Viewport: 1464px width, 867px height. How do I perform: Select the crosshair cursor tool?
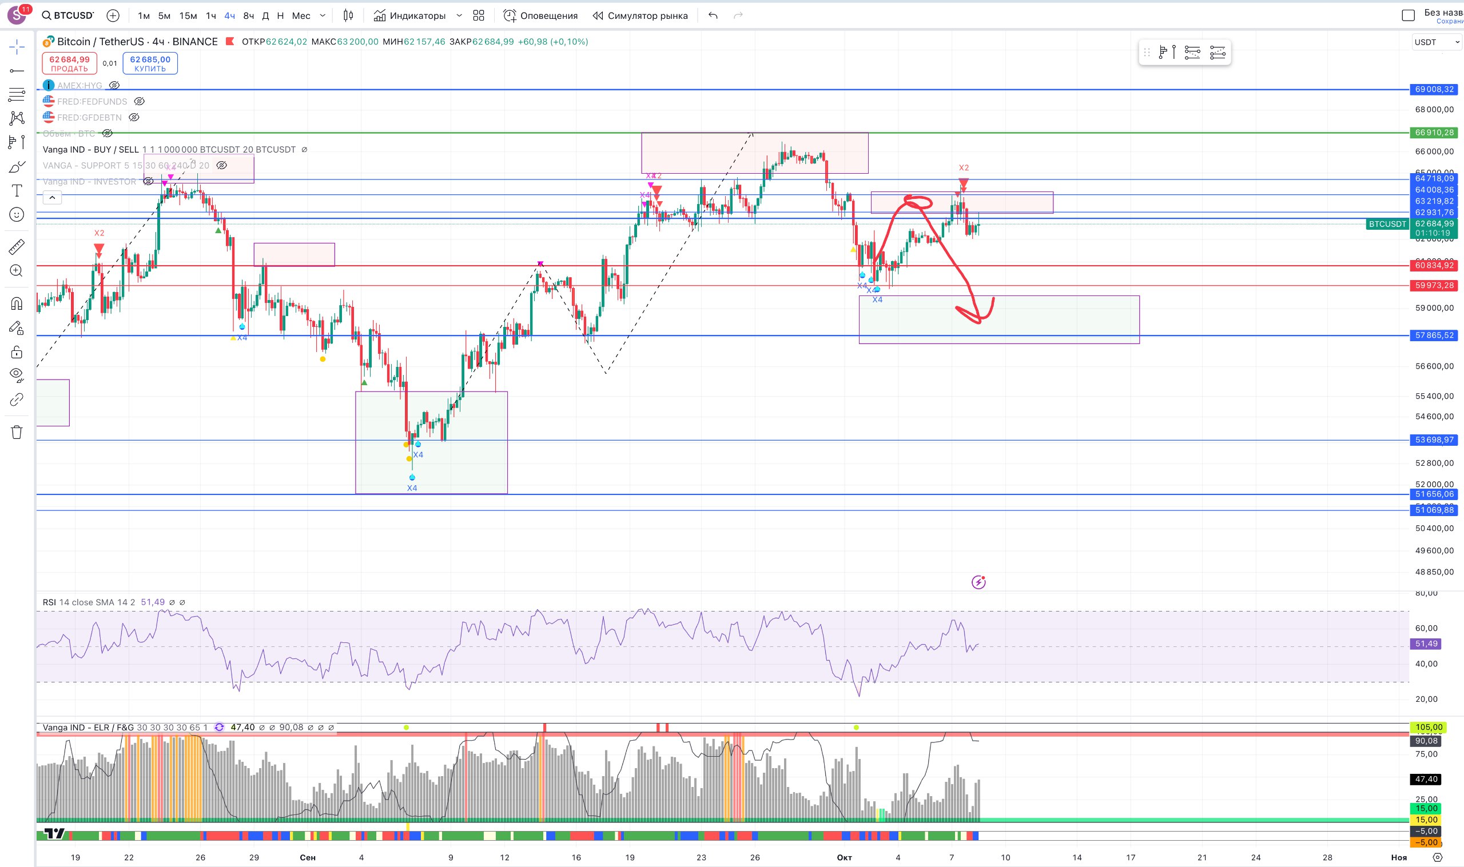(17, 47)
